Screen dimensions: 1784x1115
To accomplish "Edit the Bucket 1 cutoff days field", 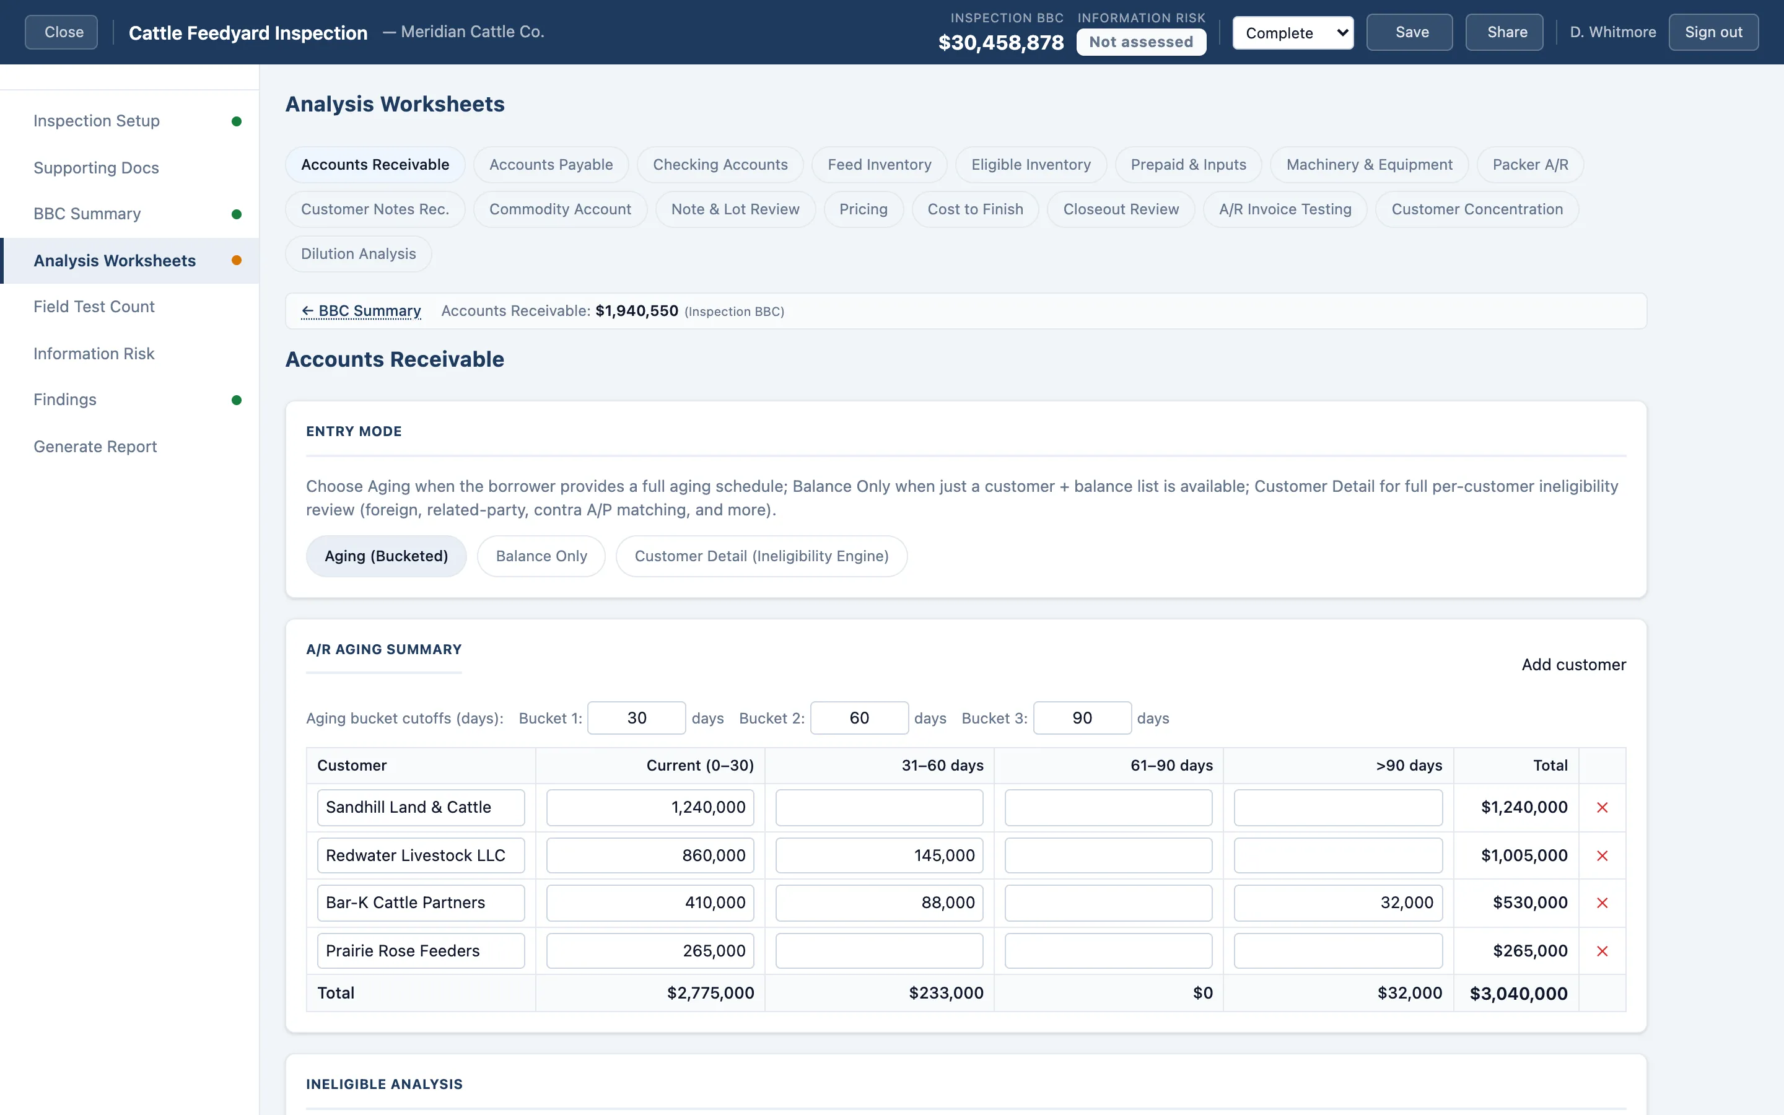I will [636, 719].
